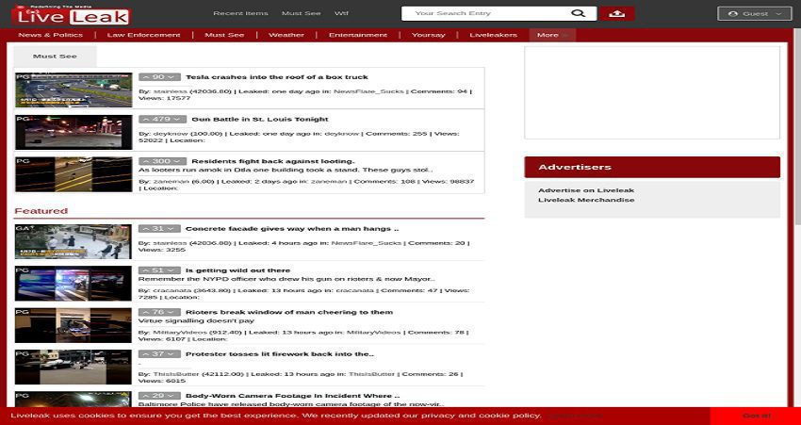The image size is (801, 425).
Task: Select Liveleakers menu item
Action: tap(493, 35)
